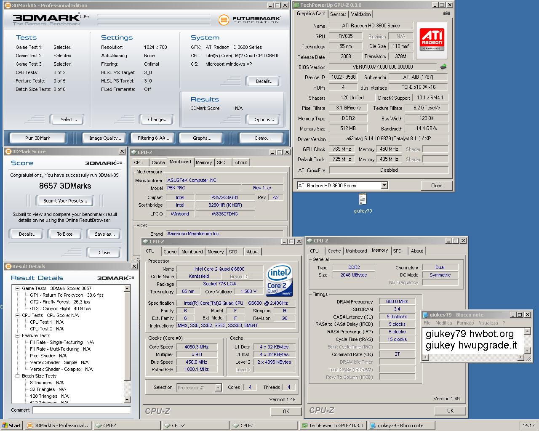
Task: Open the giukey79 desktop text file icon
Action: click(363, 199)
